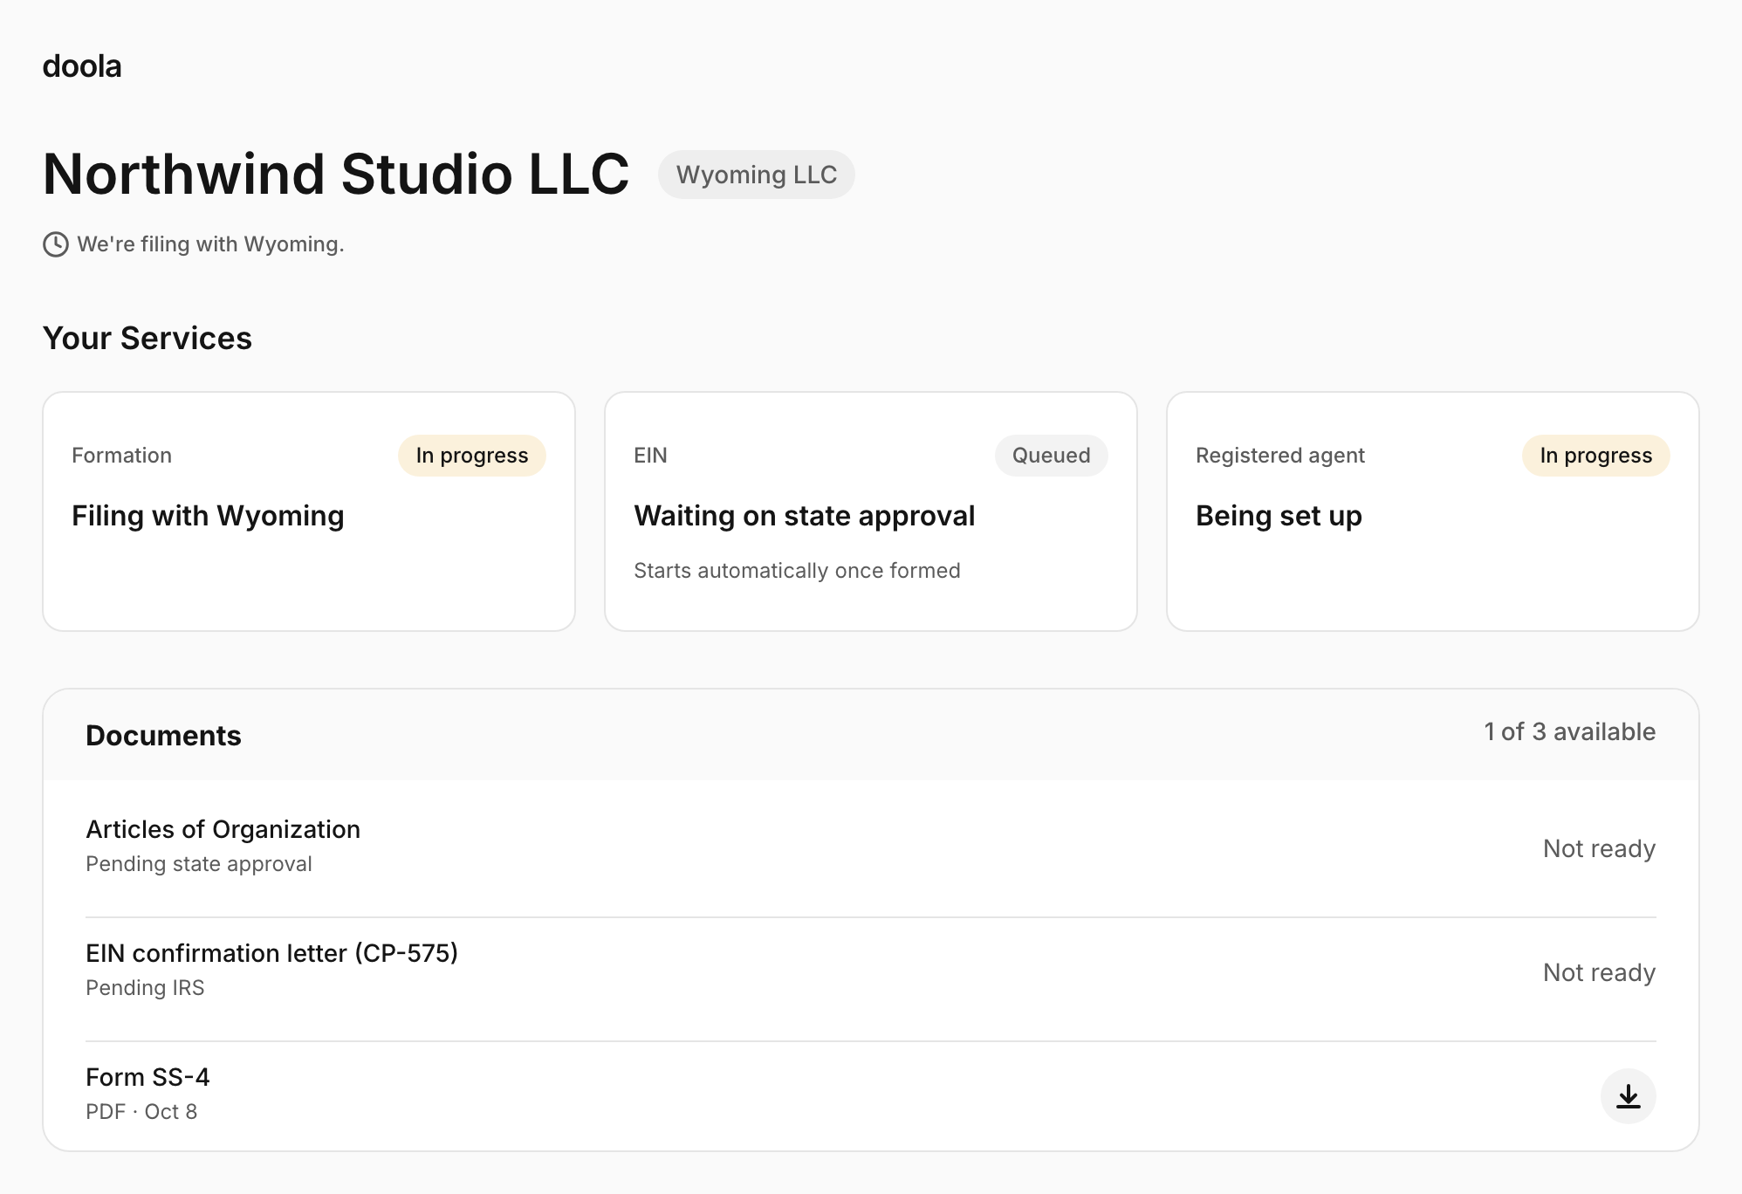The width and height of the screenshot is (1742, 1194).
Task: Click 'Not ready' for Articles of Organization
Action: coord(1599,848)
